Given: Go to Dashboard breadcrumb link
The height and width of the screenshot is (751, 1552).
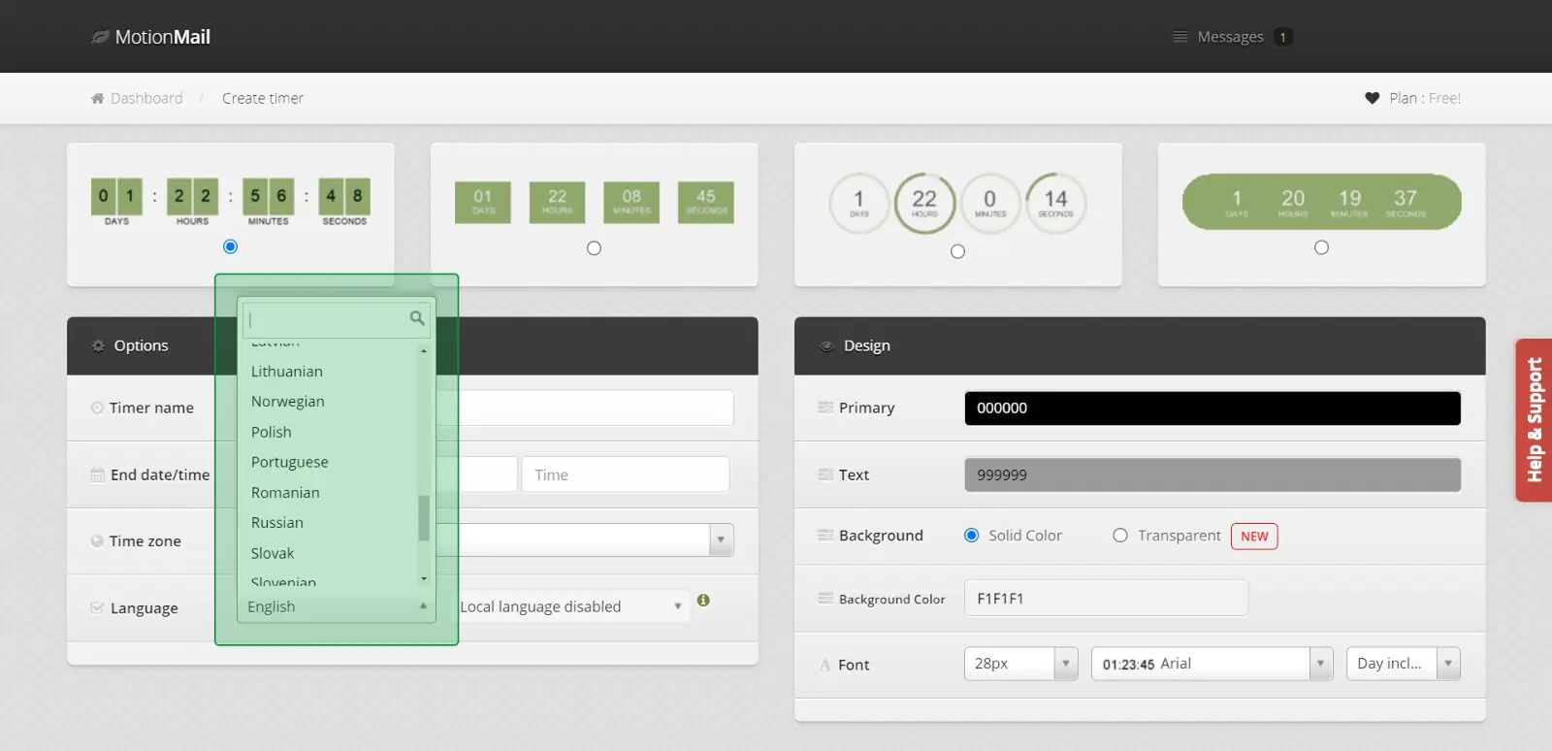Looking at the screenshot, I should pos(146,98).
